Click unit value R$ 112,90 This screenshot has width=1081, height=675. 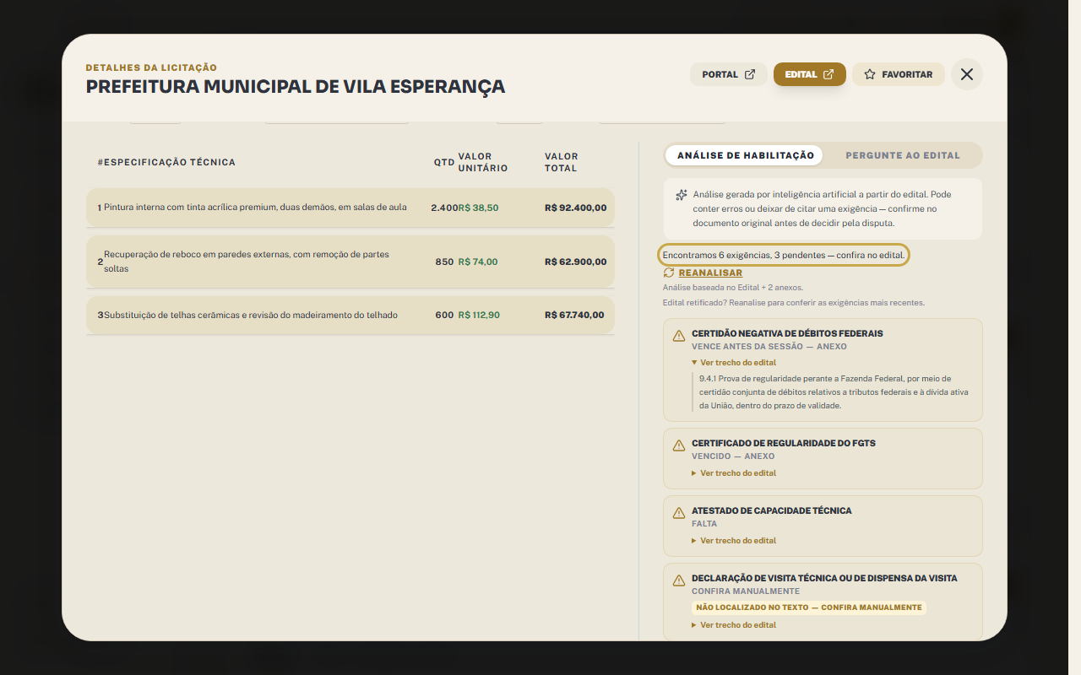click(x=479, y=316)
